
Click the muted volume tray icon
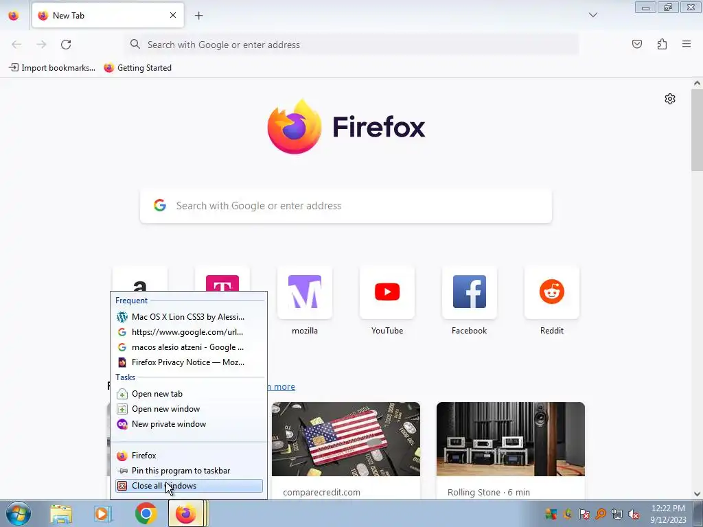point(634,514)
